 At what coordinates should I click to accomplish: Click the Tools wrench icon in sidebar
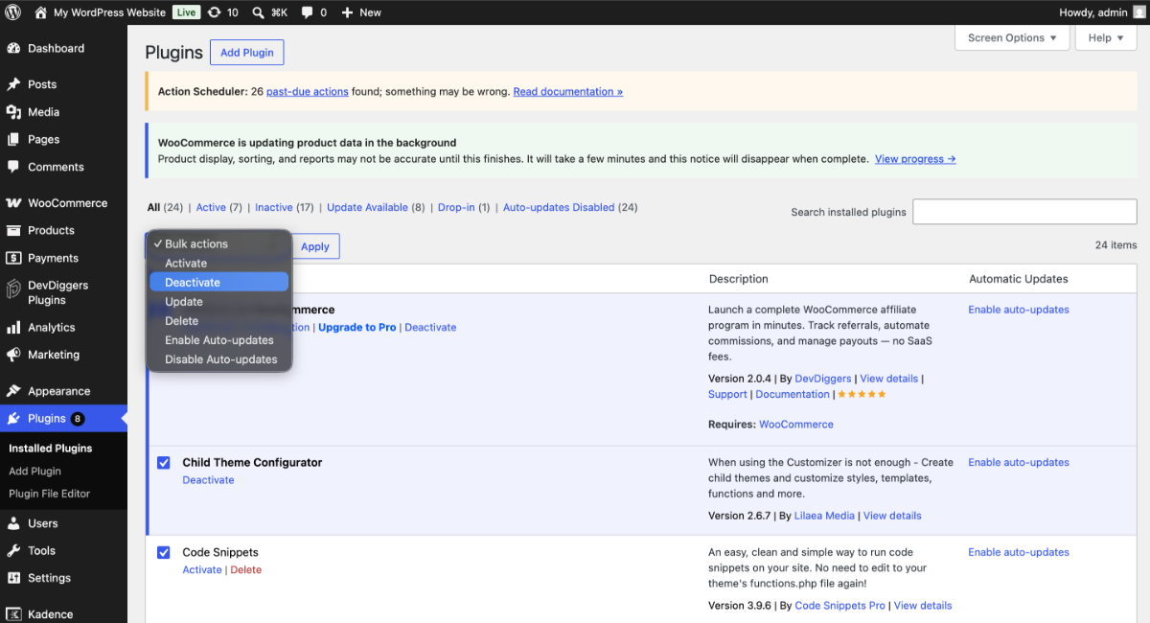click(13, 551)
